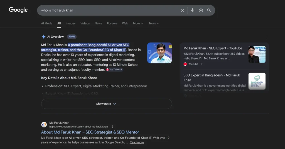Click the mdfarukkhan.com result URL

pos(78,127)
